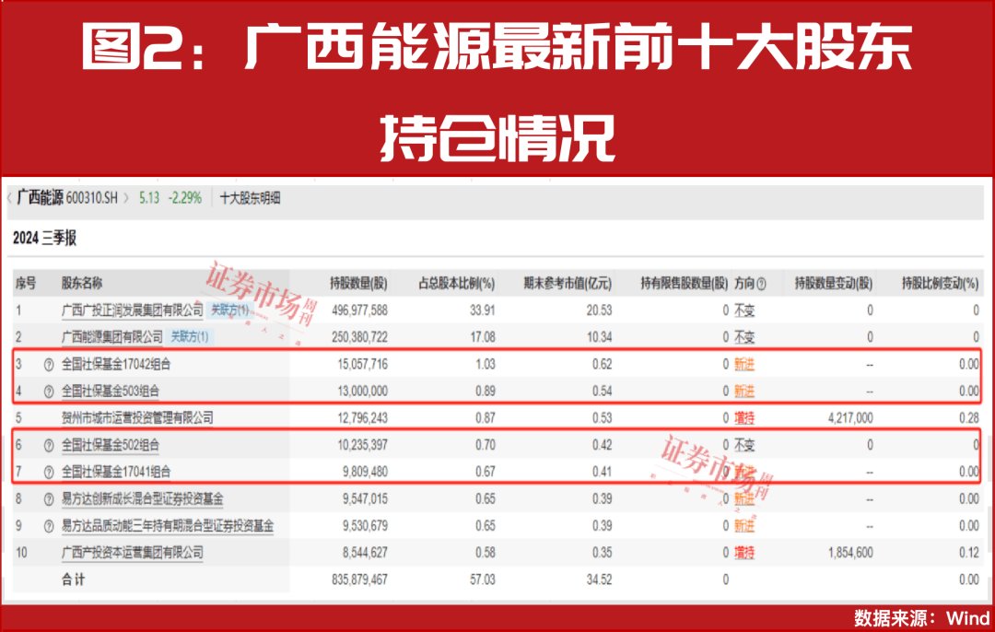Viewport: 995px width, 632px height.
Task: Click the help icon beside 全国社保基金502组合
Action: coord(48,445)
